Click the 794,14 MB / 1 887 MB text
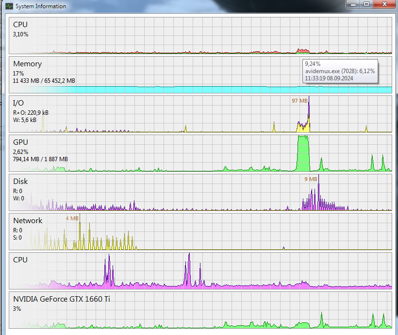 (x=40, y=159)
